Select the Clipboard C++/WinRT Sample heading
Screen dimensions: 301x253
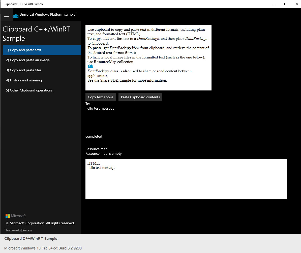(x=36, y=34)
